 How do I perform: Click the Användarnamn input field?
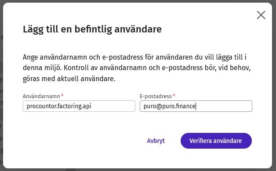(x=79, y=106)
